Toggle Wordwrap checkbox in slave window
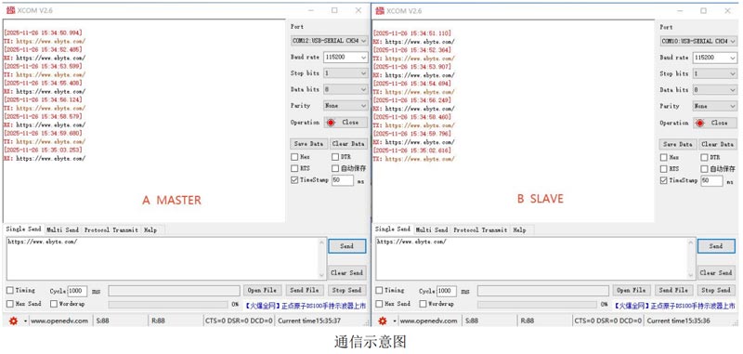This screenshot has height=354, width=743. [x=423, y=304]
